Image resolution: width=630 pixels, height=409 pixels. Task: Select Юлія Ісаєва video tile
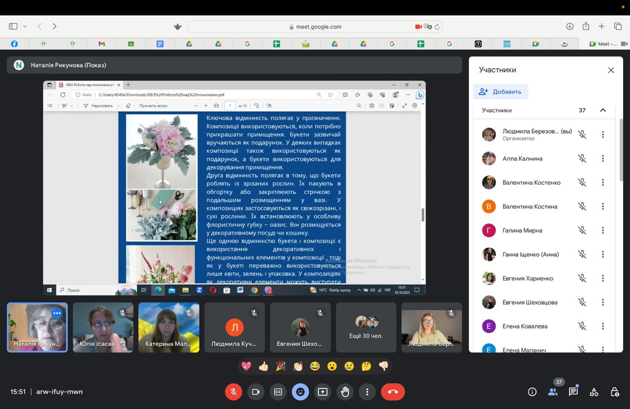(x=103, y=327)
